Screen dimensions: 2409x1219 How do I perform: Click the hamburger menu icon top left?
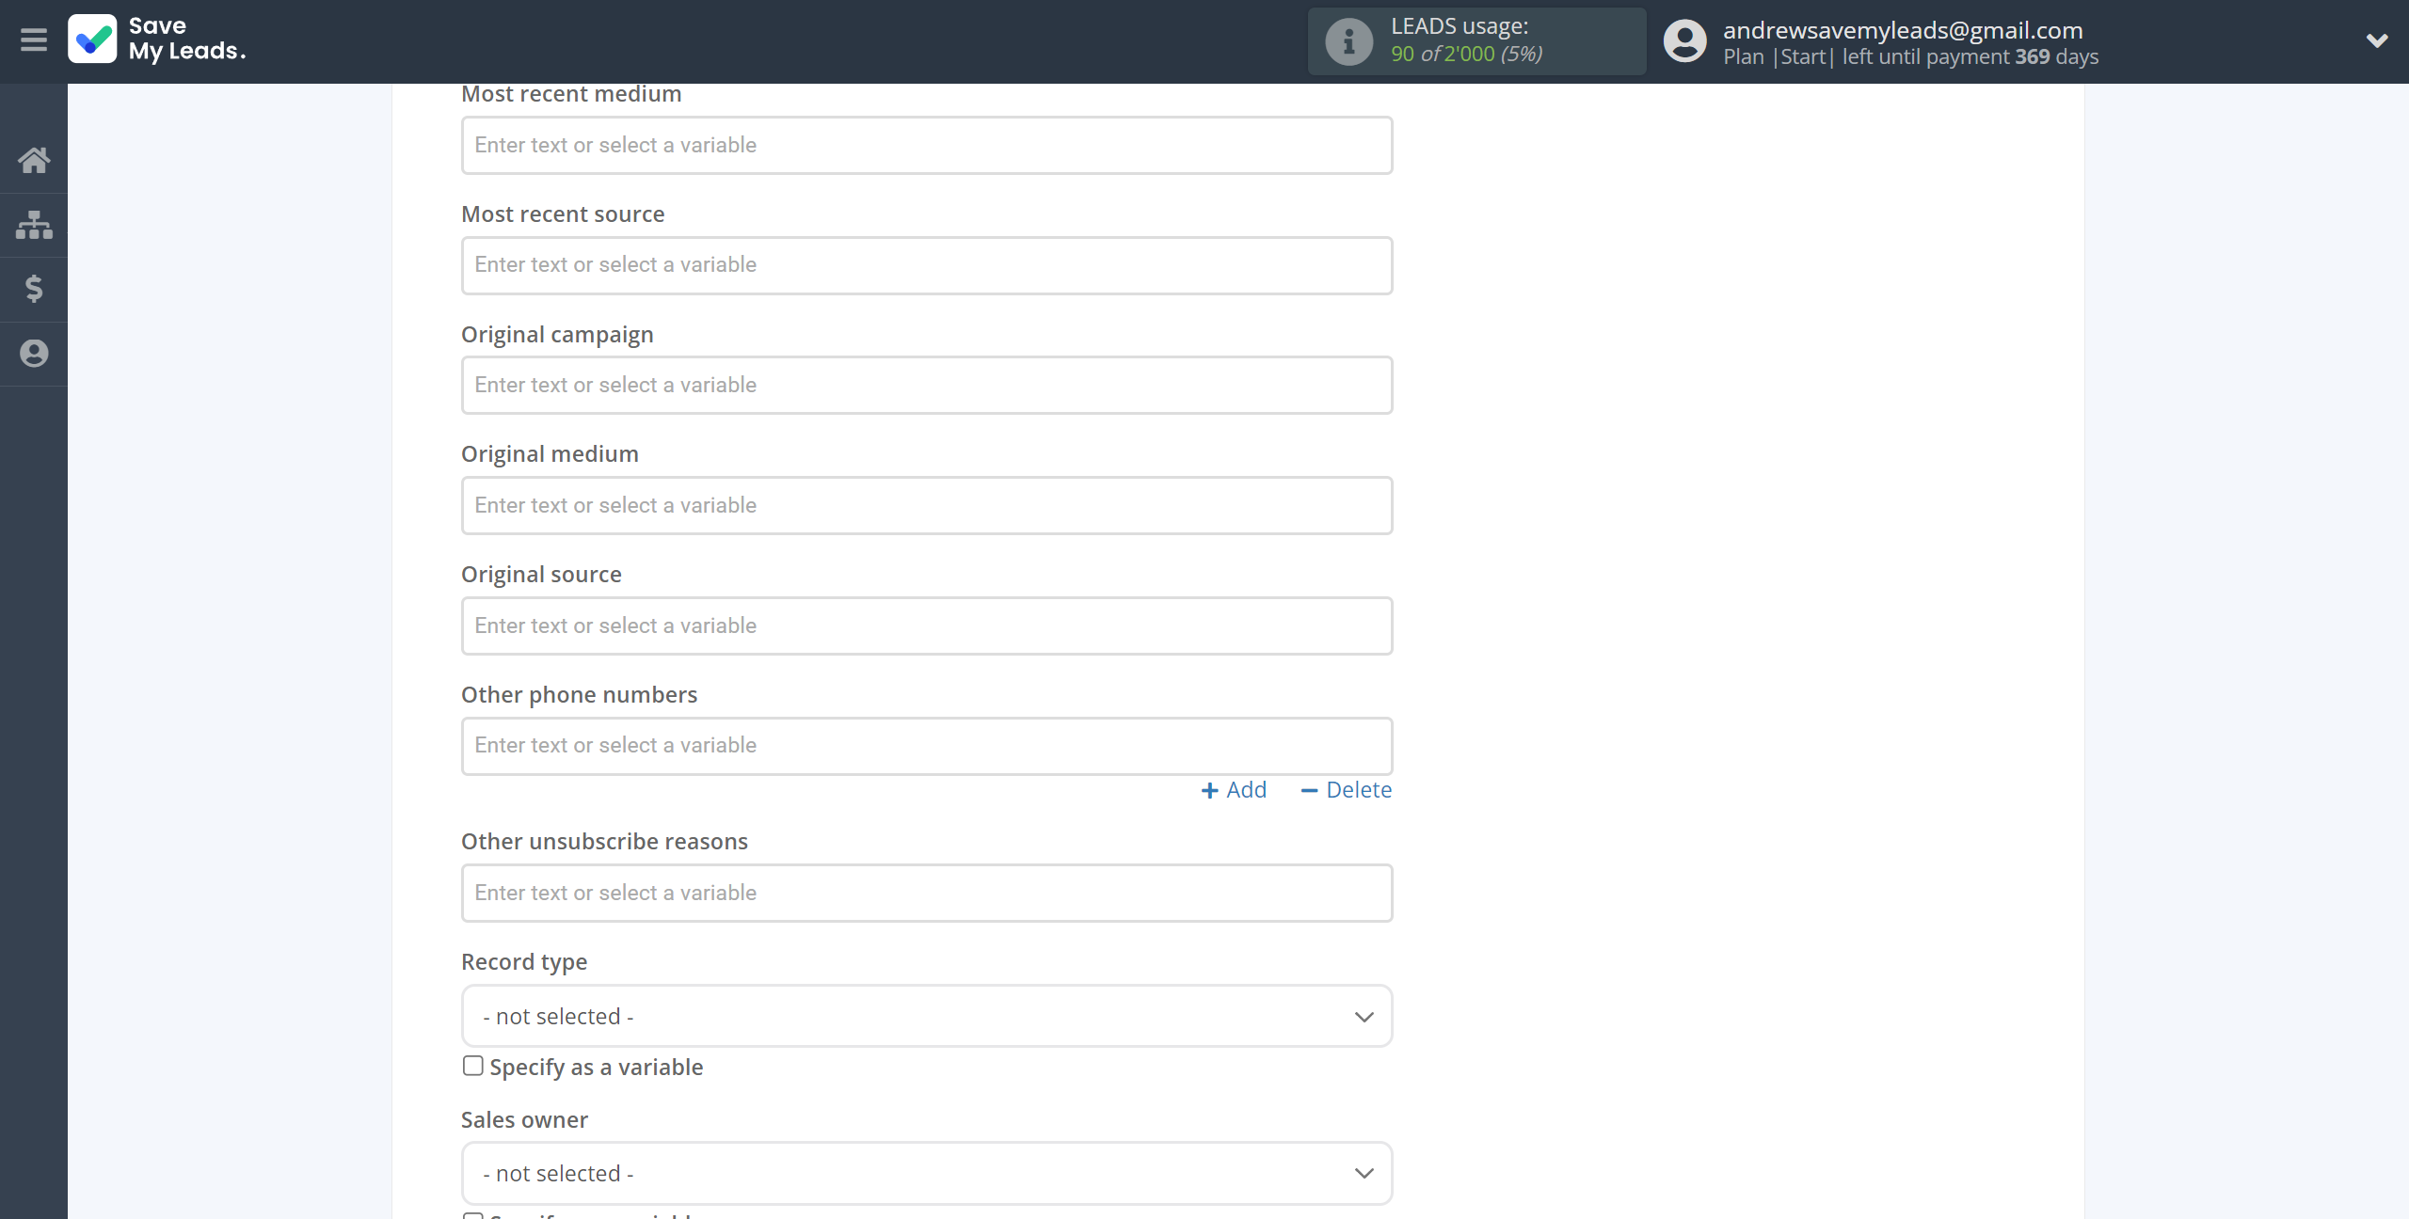pos(34,40)
